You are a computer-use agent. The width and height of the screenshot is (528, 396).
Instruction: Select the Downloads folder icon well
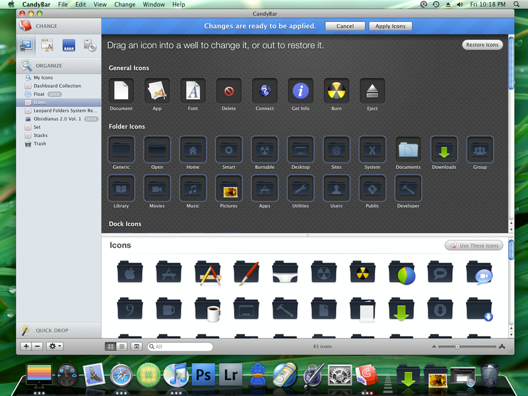444,149
